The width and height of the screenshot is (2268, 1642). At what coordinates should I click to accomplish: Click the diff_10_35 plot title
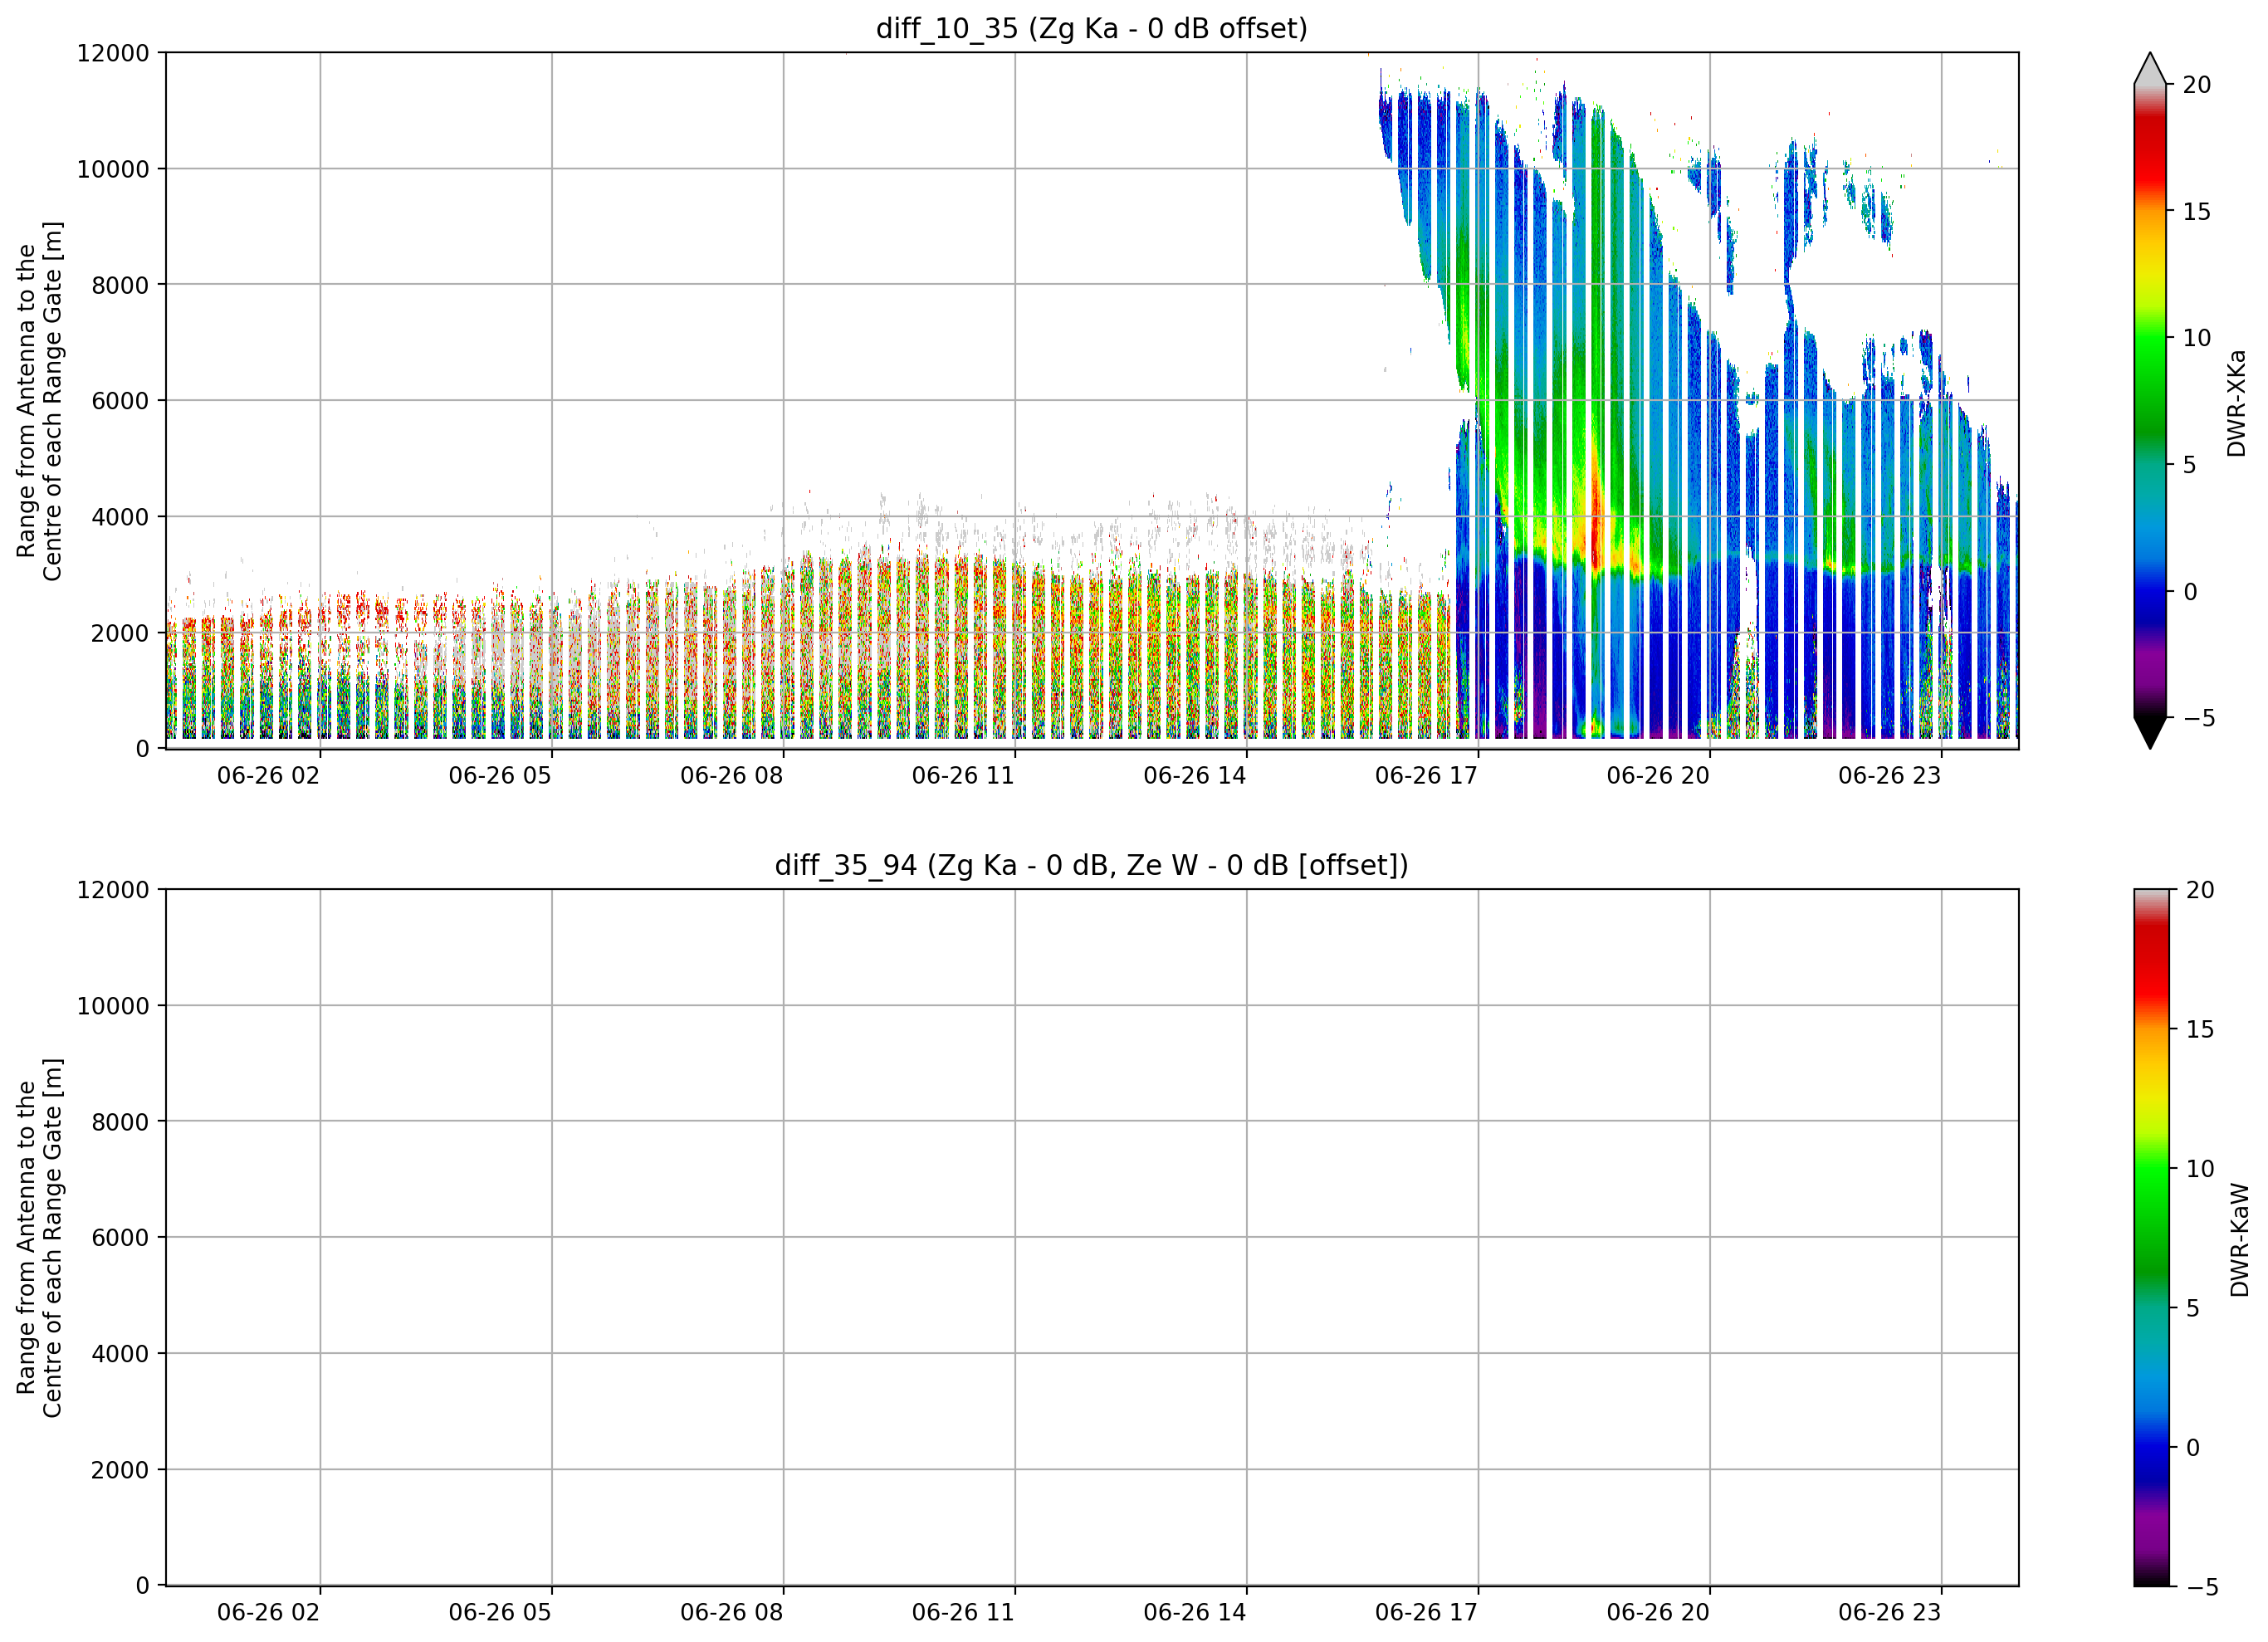(x=1091, y=29)
